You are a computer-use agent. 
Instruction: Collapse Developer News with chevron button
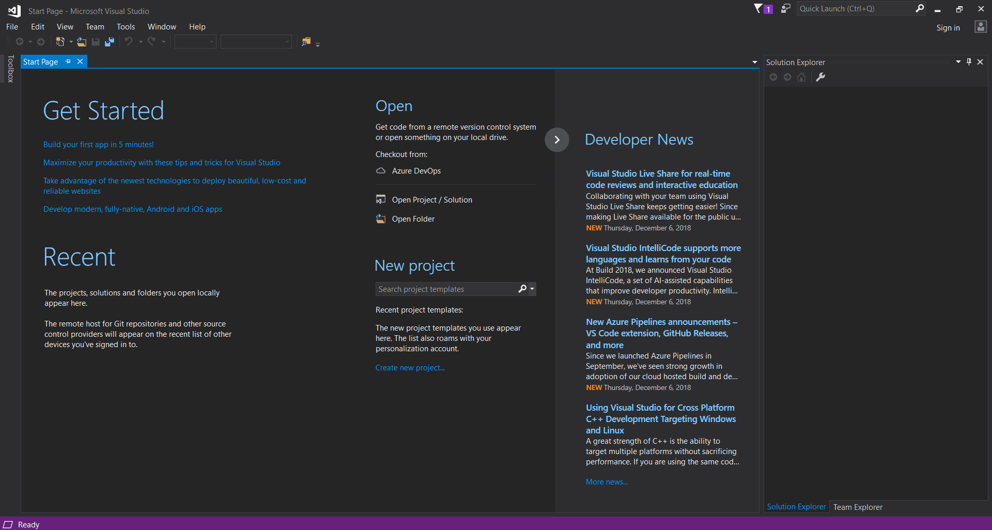[557, 140]
